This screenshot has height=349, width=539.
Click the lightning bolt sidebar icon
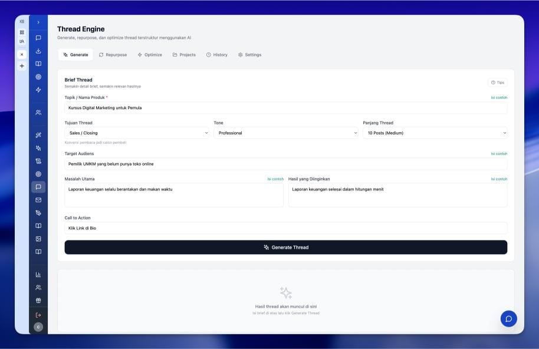coord(38,90)
